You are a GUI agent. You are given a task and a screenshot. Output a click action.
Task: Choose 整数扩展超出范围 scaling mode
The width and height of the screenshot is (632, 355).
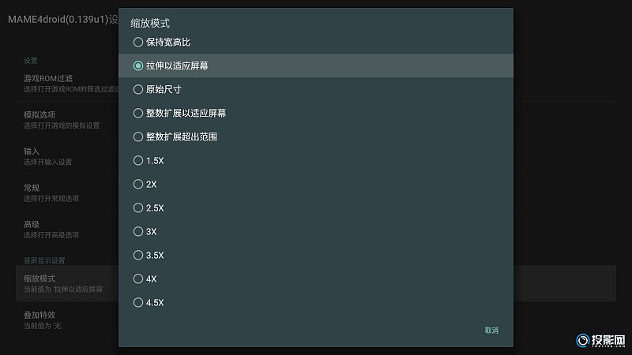[x=315, y=136]
